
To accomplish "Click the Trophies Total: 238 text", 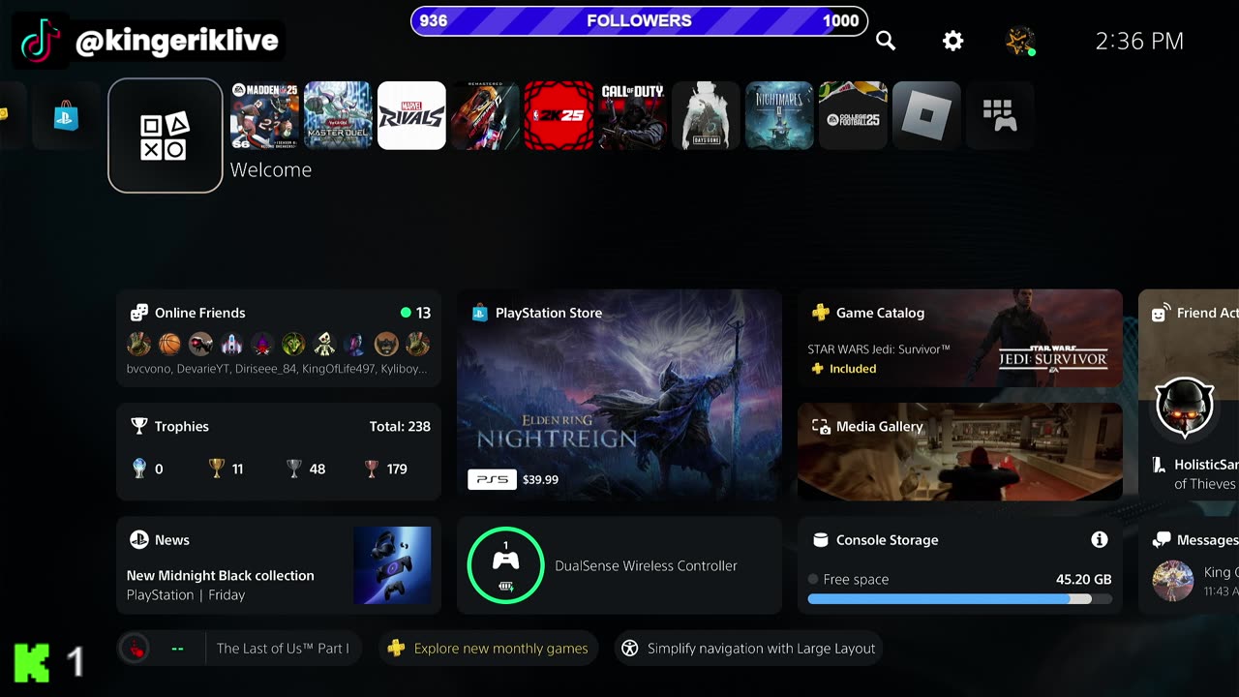I will [400, 426].
